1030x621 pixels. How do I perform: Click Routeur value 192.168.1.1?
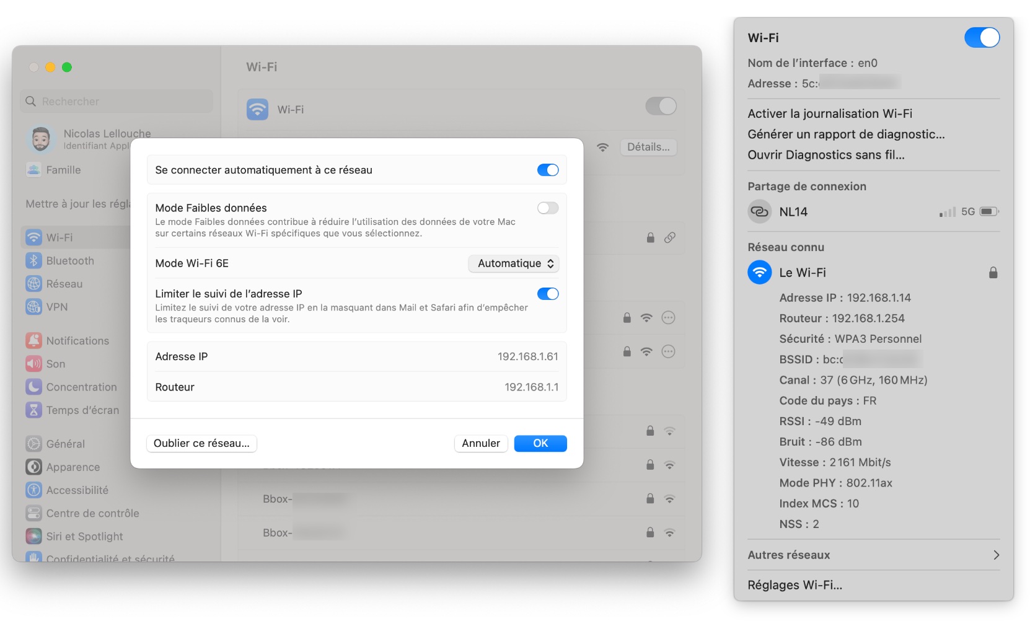[x=531, y=387]
